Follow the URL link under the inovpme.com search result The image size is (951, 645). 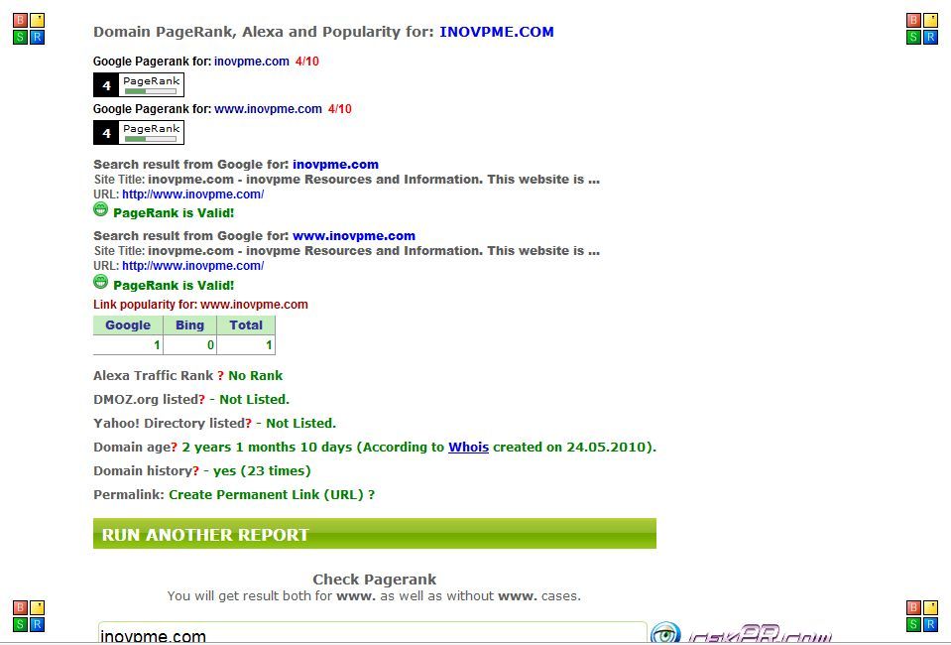pos(192,194)
